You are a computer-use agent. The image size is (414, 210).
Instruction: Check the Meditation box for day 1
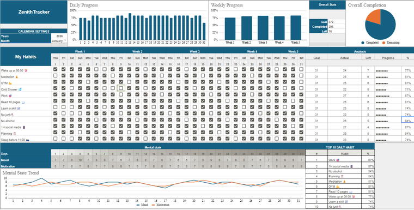(x=55, y=75)
